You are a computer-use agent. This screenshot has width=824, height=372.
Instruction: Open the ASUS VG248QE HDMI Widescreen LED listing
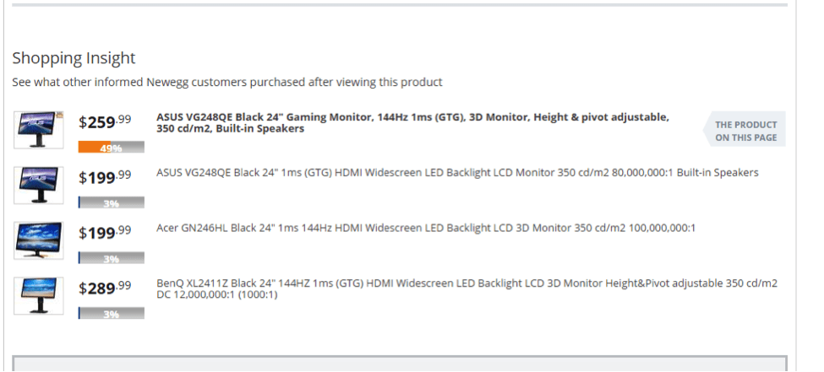point(457,173)
